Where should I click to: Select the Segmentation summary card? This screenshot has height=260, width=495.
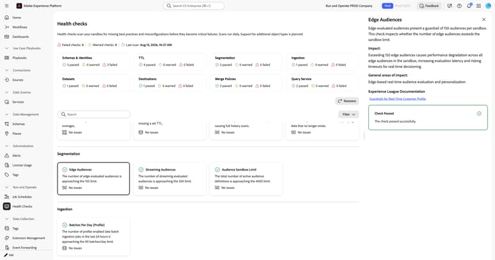(246, 61)
